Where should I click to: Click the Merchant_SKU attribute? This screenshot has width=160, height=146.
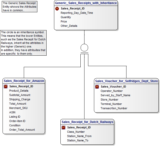pyautogui.click(x=18, y=108)
